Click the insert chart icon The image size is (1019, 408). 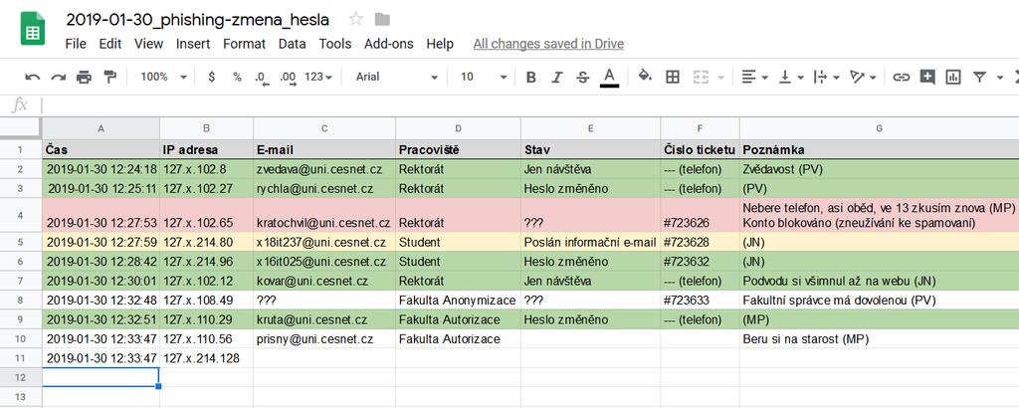[x=953, y=77]
